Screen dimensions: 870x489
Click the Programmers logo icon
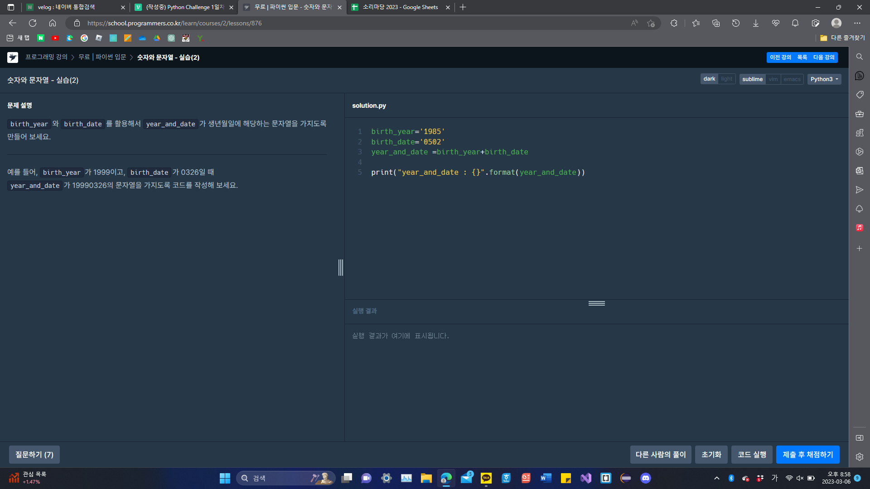(13, 58)
